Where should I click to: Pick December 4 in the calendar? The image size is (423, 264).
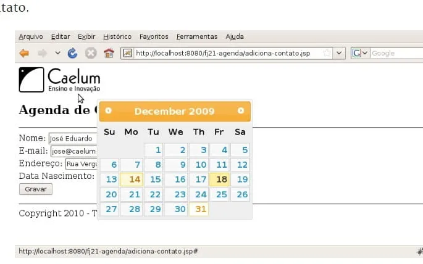point(220,150)
